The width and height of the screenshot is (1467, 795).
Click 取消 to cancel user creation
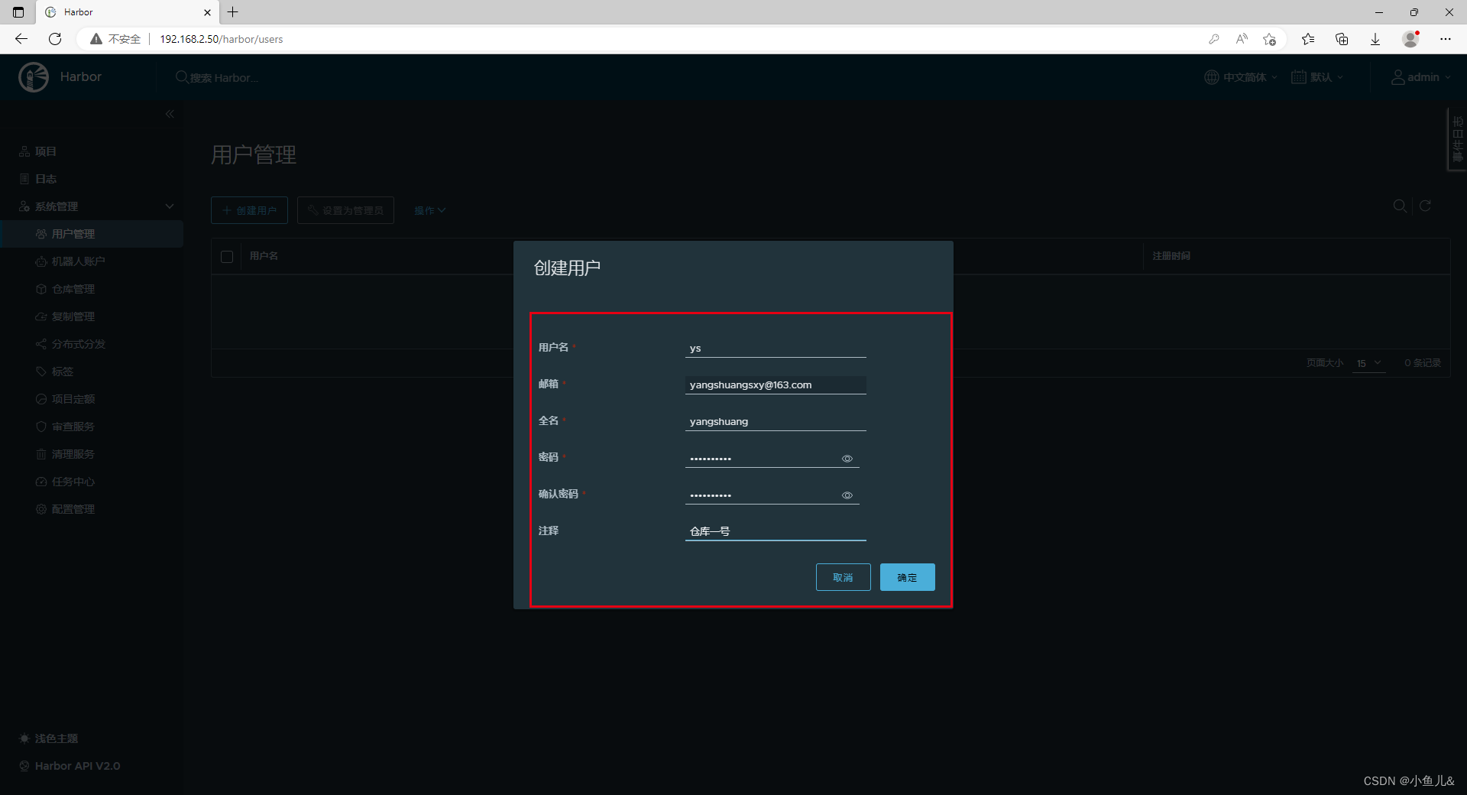pos(843,577)
